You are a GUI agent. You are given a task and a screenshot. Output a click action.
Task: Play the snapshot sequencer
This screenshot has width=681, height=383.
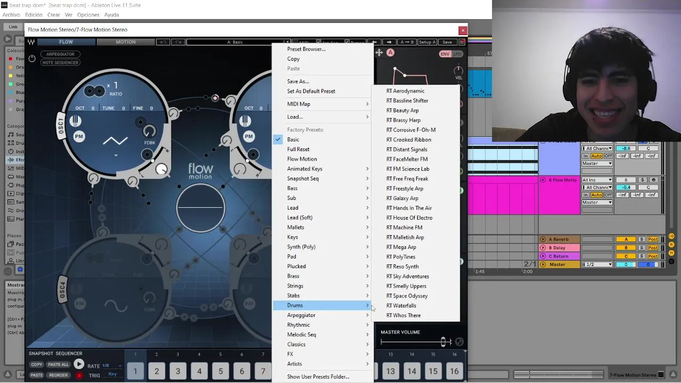pos(79,364)
